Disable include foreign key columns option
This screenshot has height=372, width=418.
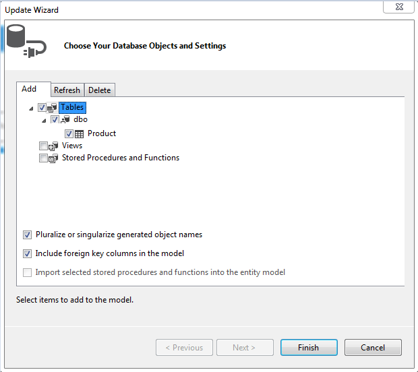(27, 253)
